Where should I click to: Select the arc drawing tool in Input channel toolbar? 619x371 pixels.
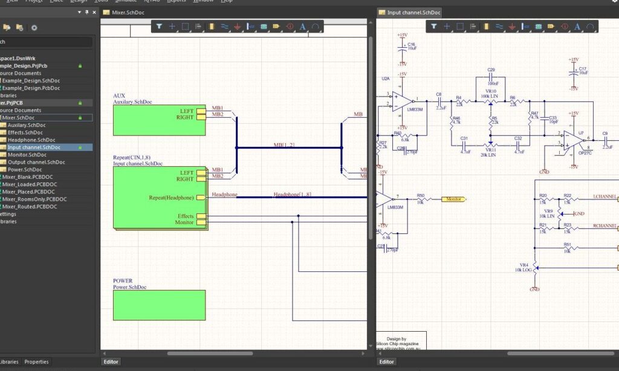tap(591, 27)
